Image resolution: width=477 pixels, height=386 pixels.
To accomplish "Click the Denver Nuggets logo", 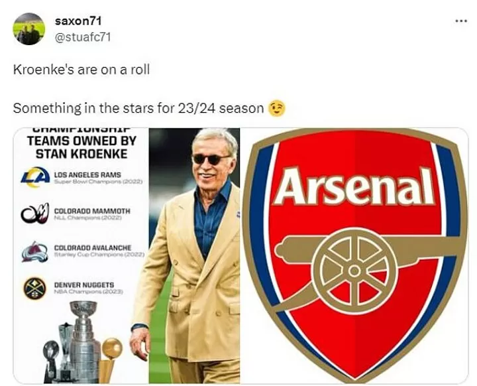I will 35,288.
